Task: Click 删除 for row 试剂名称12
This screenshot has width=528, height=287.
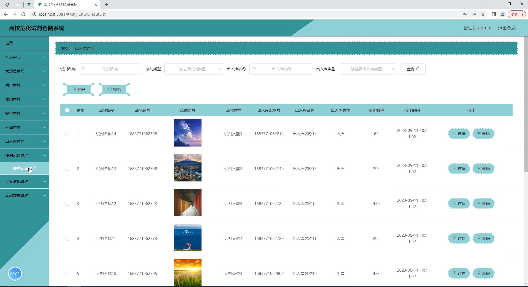Action: tap(483, 203)
